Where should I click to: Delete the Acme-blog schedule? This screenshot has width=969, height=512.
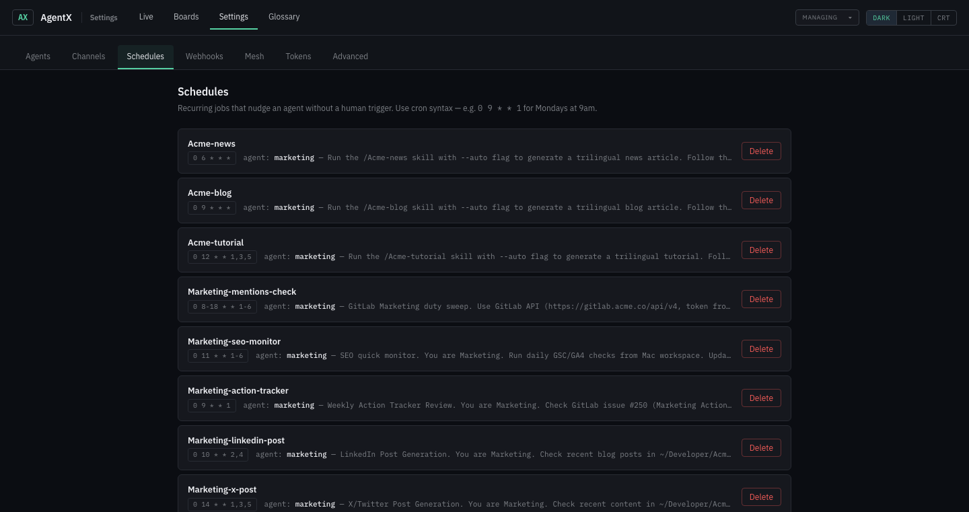[x=761, y=200]
